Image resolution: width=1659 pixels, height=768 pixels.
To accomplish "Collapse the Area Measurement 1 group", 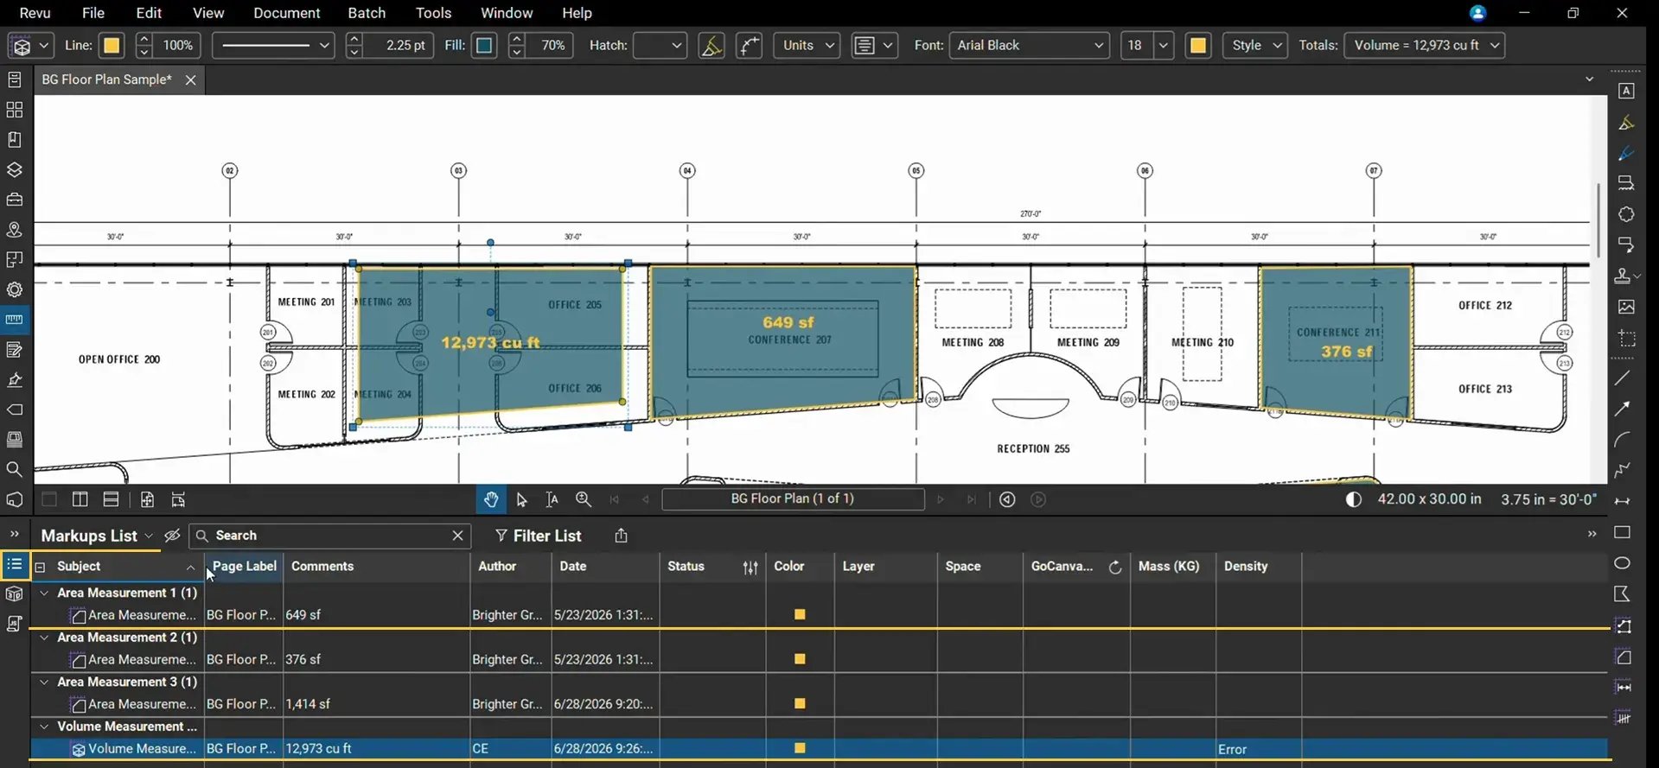I will tap(44, 593).
